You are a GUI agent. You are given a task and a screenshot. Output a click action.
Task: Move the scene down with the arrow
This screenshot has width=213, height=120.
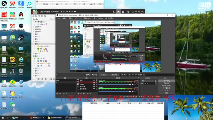(x=66, y=94)
